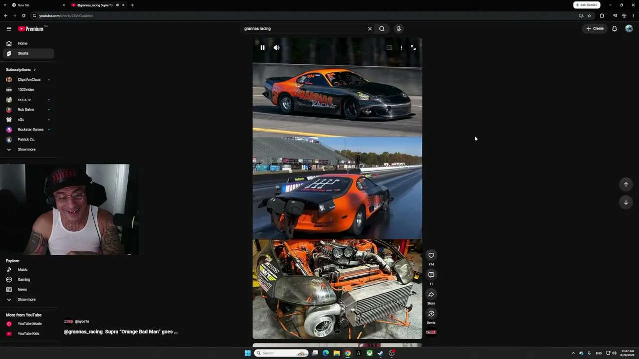Show hidden system tray icons
This screenshot has width=639, height=359.
pyautogui.click(x=573, y=353)
